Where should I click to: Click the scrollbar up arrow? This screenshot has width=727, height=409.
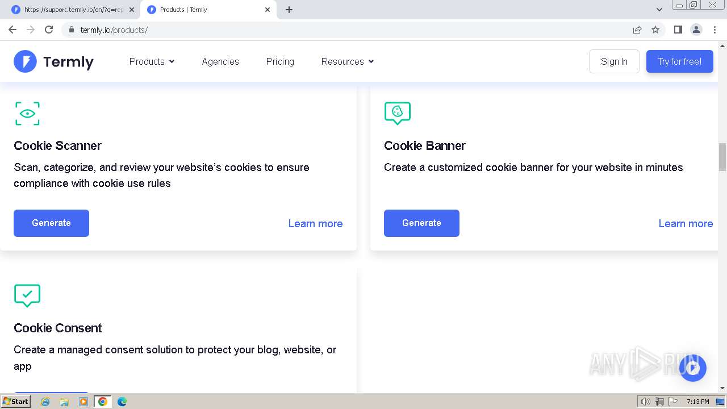point(722,45)
